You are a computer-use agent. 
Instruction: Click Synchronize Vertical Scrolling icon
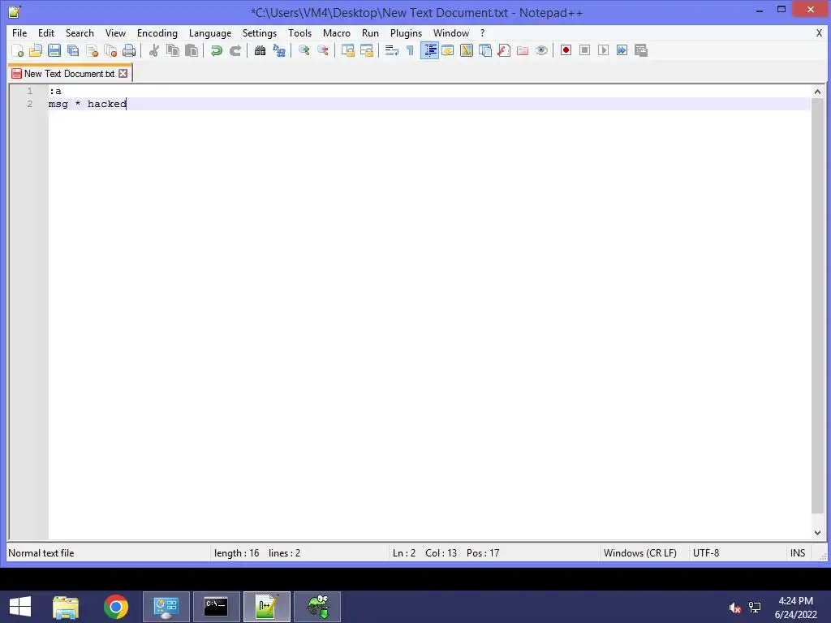point(347,50)
